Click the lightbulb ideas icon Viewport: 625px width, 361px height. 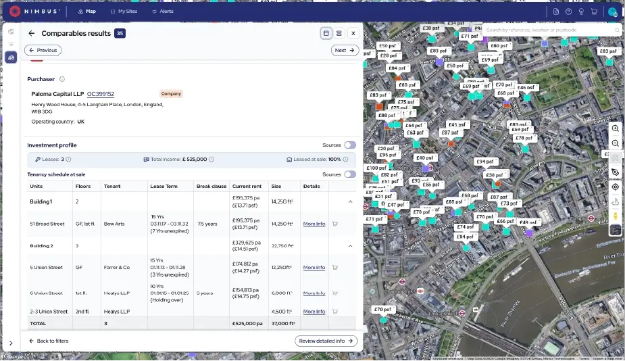(581, 11)
